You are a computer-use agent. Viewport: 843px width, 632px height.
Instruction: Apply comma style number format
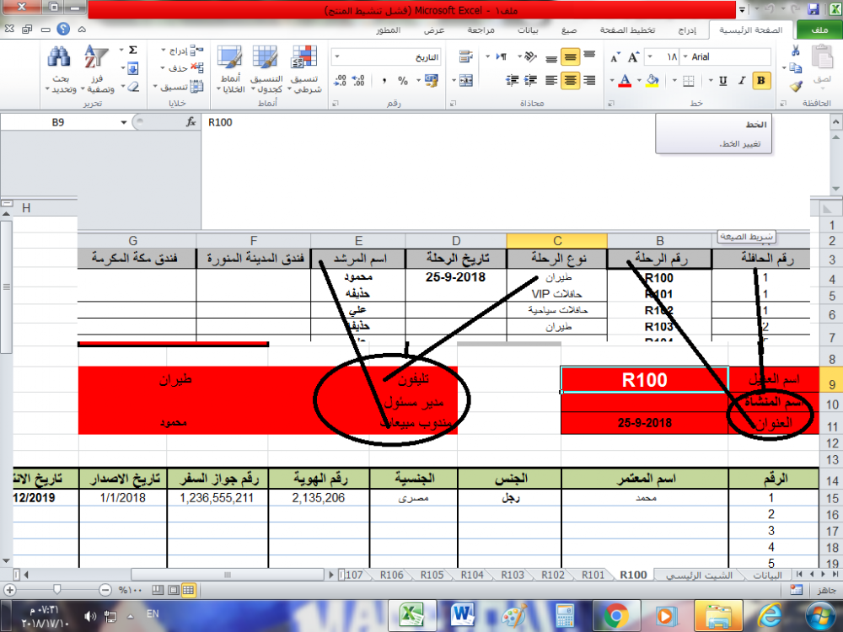point(384,81)
